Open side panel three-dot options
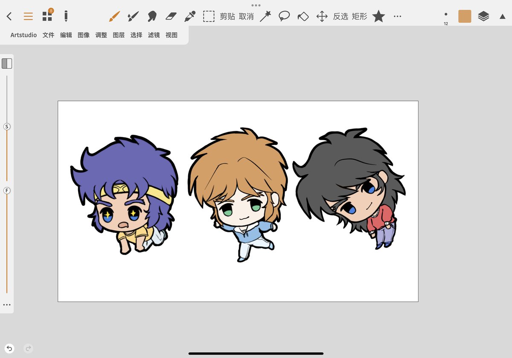 tap(7, 305)
